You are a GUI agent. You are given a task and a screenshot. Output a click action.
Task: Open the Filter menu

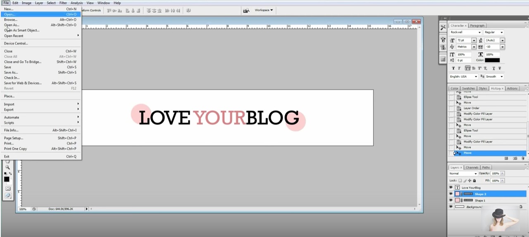pos(63,3)
